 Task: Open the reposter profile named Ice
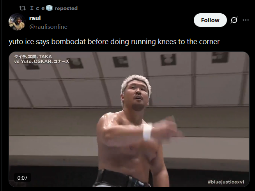coord(37,8)
